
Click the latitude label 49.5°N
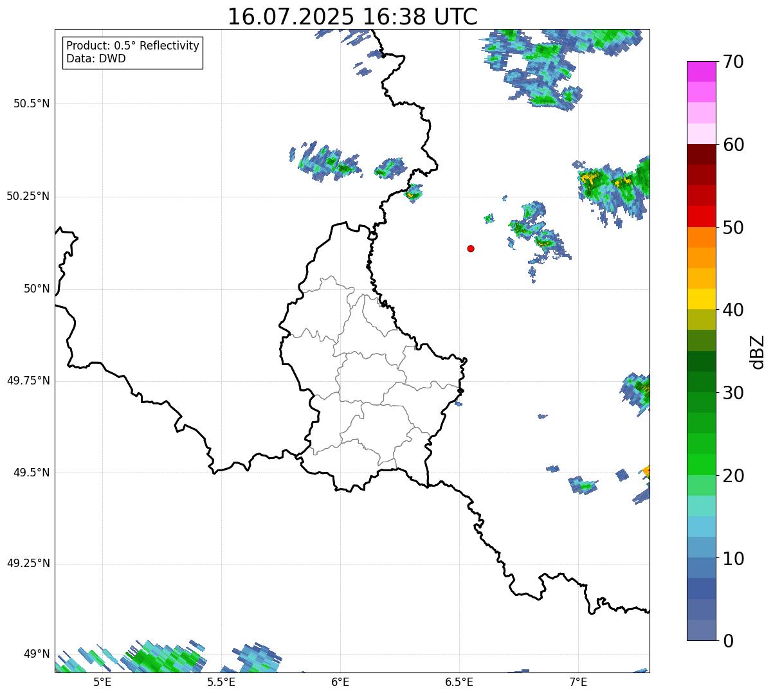click(x=32, y=473)
